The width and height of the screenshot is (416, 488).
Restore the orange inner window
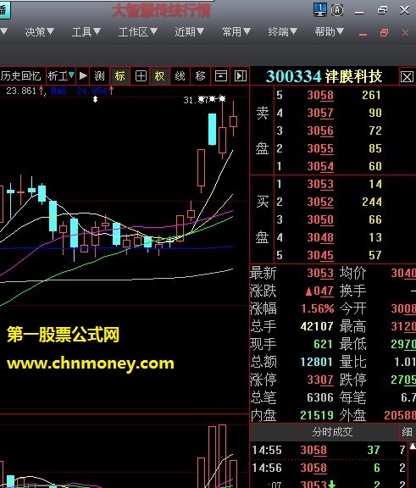tap(385, 32)
